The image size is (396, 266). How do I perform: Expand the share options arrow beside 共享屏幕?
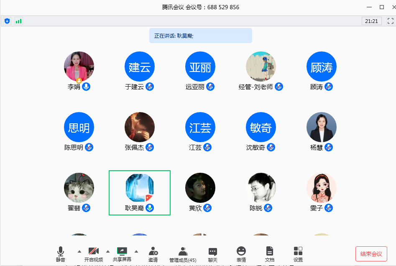(x=136, y=251)
